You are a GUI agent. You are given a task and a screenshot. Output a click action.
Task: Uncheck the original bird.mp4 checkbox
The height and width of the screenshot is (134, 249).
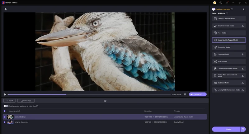pyautogui.click(x=4, y=117)
